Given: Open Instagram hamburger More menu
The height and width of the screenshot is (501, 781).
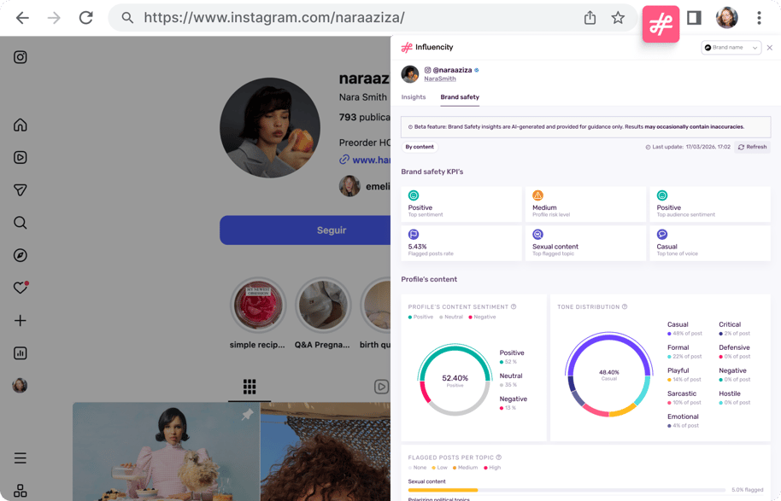Looking at the screenshot, I should [20, 457].
